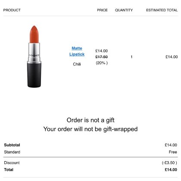
Task: Click the discounted price £14.00 in the Price column
Action: click(x=102, y=51)
